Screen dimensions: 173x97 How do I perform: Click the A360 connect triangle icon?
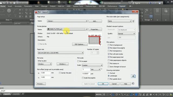153,3
